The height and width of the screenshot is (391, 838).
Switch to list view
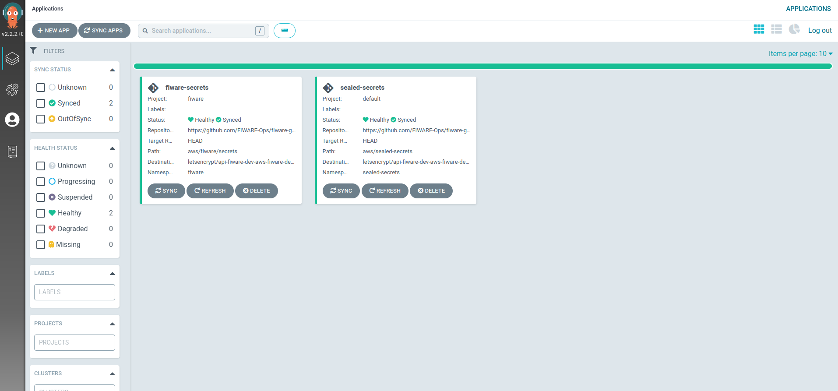coord(776,29)
